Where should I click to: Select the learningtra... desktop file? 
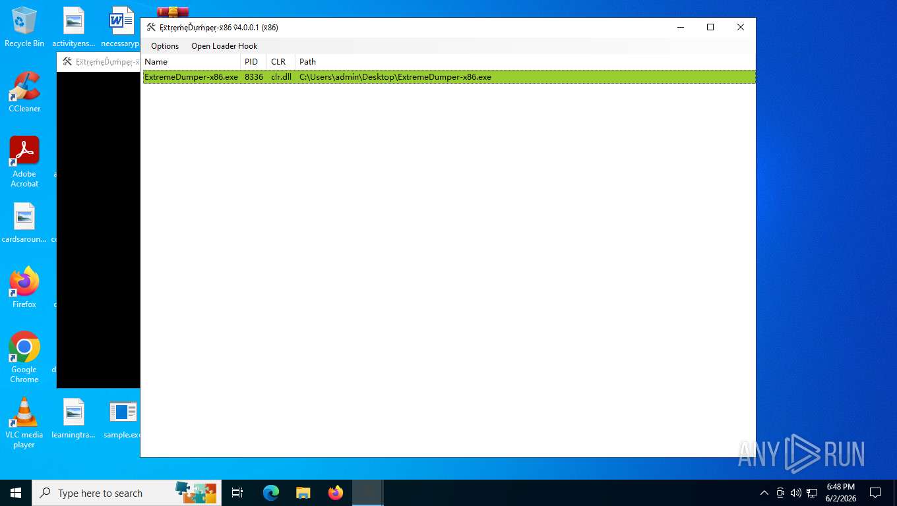73,418
